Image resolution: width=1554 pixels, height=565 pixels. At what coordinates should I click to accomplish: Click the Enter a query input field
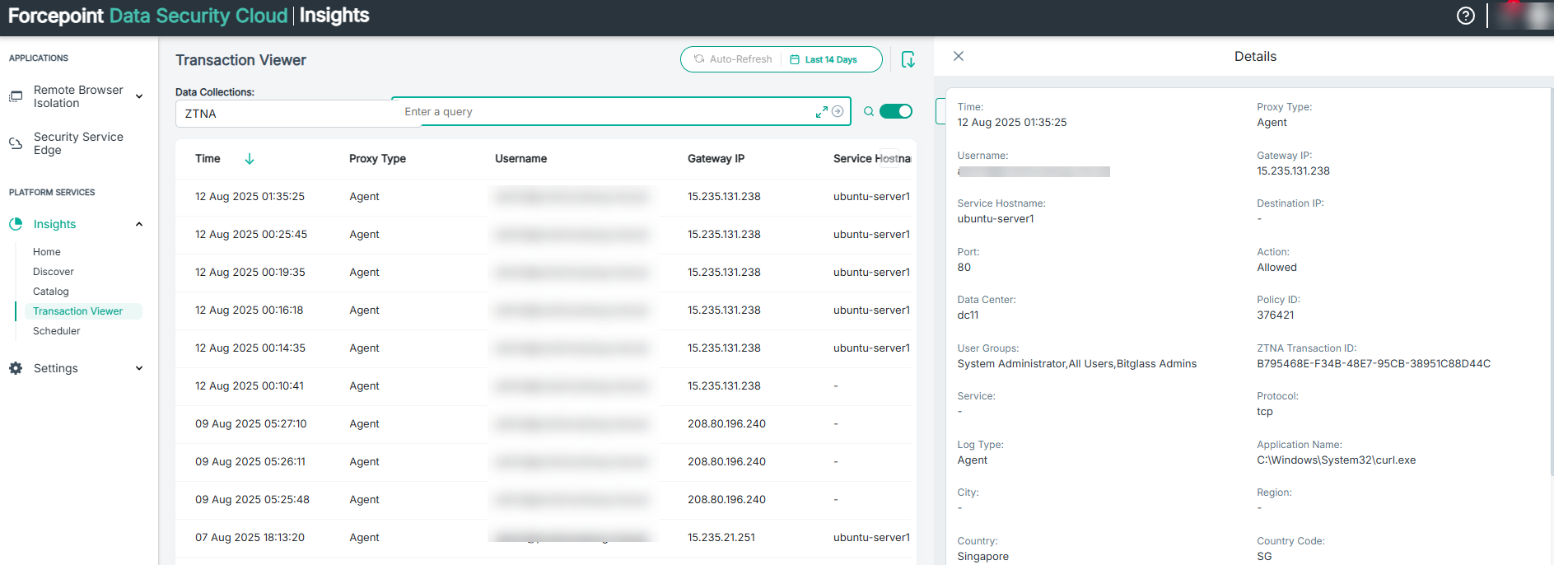click(x=601, y=112)
